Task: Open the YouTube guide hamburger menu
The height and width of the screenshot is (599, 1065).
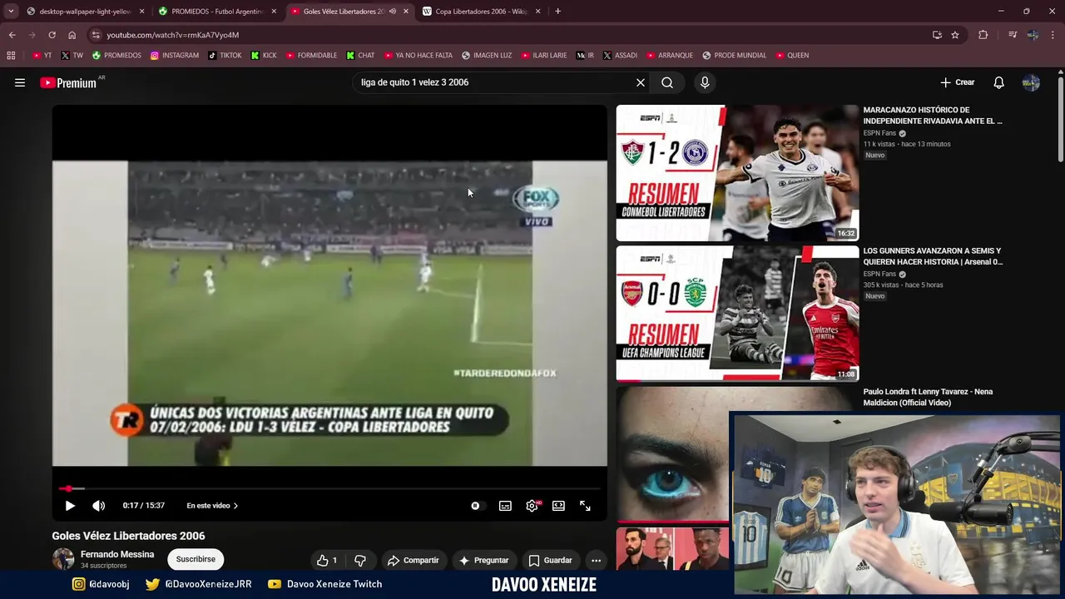Action: point(20,82)
